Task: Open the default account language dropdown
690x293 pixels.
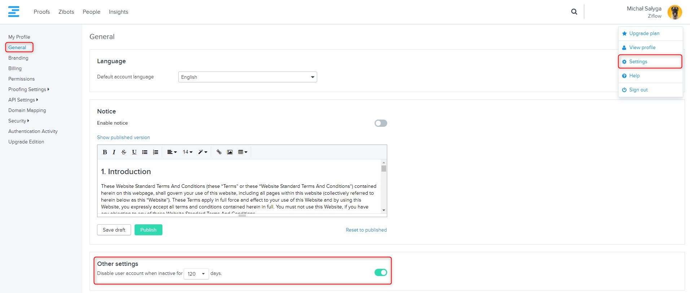Action: coord(248,77)
